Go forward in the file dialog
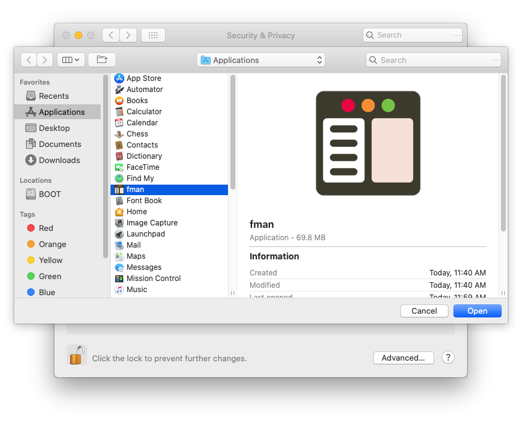 pyautogui.click(x=44, y=60)
